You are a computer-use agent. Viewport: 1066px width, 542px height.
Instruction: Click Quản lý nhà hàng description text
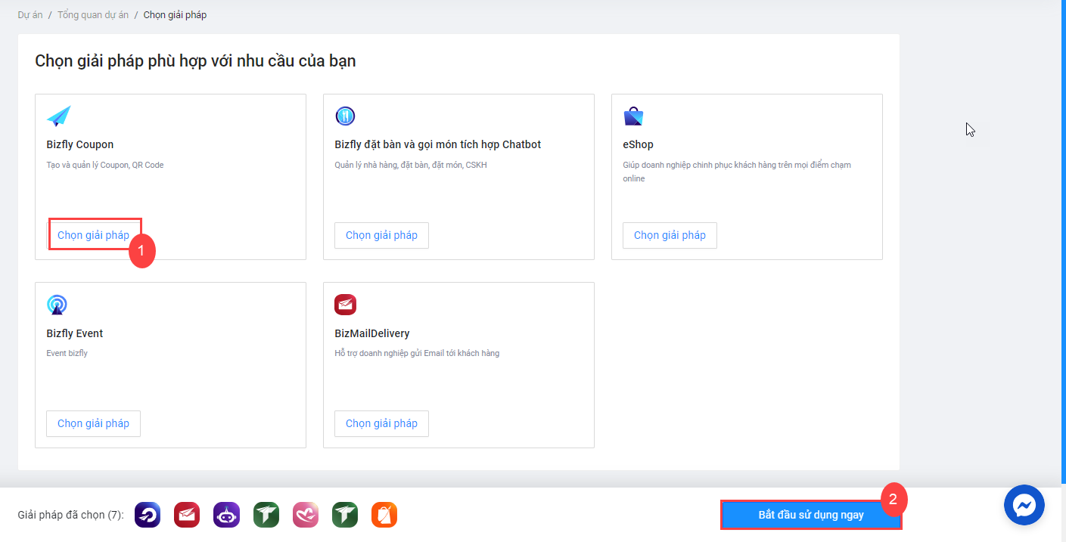411,165
